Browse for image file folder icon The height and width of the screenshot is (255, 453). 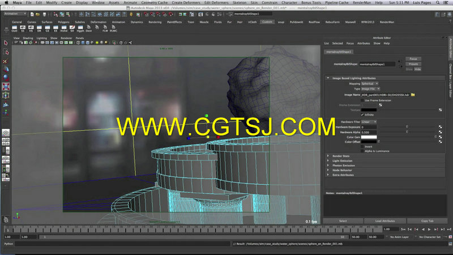point(413,95)
